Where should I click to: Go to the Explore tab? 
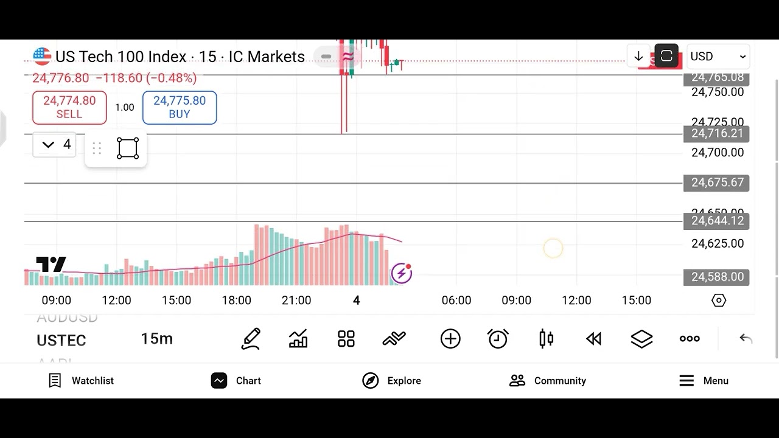click(x=391, y=381)
